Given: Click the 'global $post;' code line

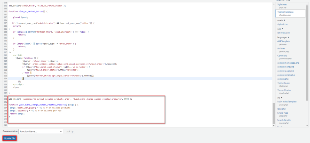Looking at the screenshot, I should pyautogui.click(x=21, y=17).
